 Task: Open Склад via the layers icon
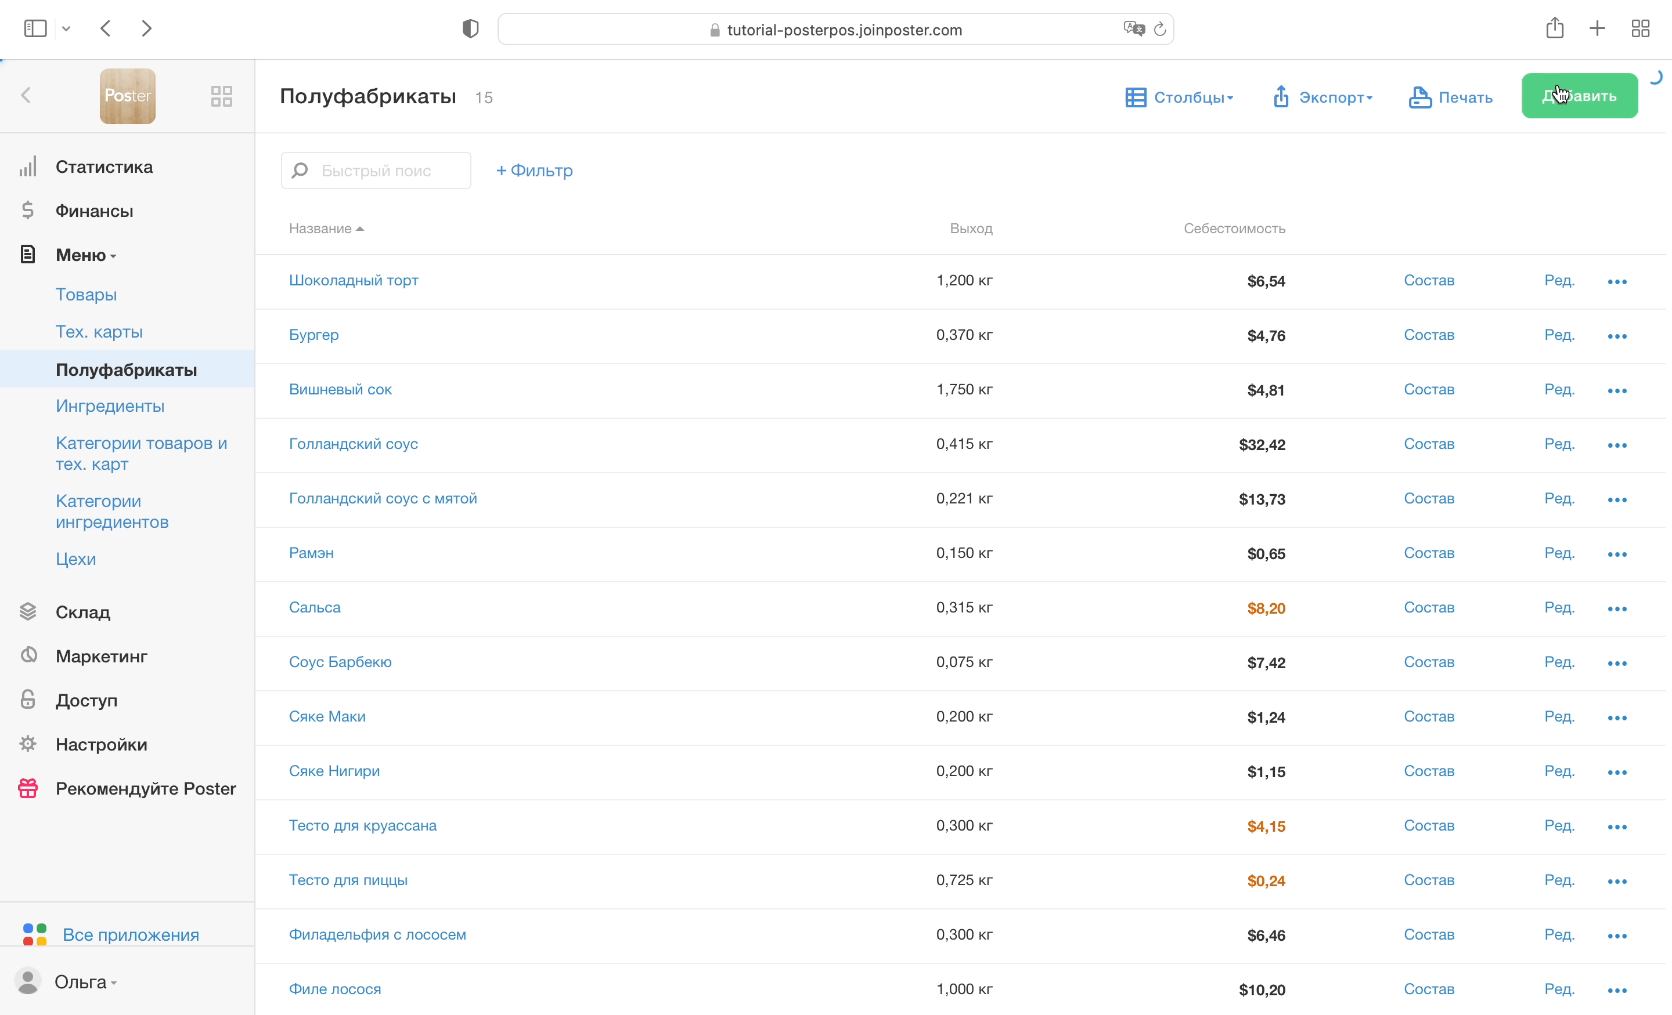[x=28, y=611]
